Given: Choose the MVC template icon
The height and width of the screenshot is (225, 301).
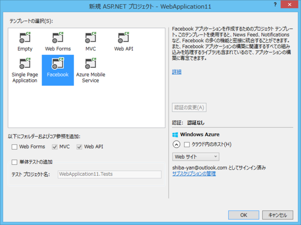Looking at the screenshot, I should click(x=91, y=38).
